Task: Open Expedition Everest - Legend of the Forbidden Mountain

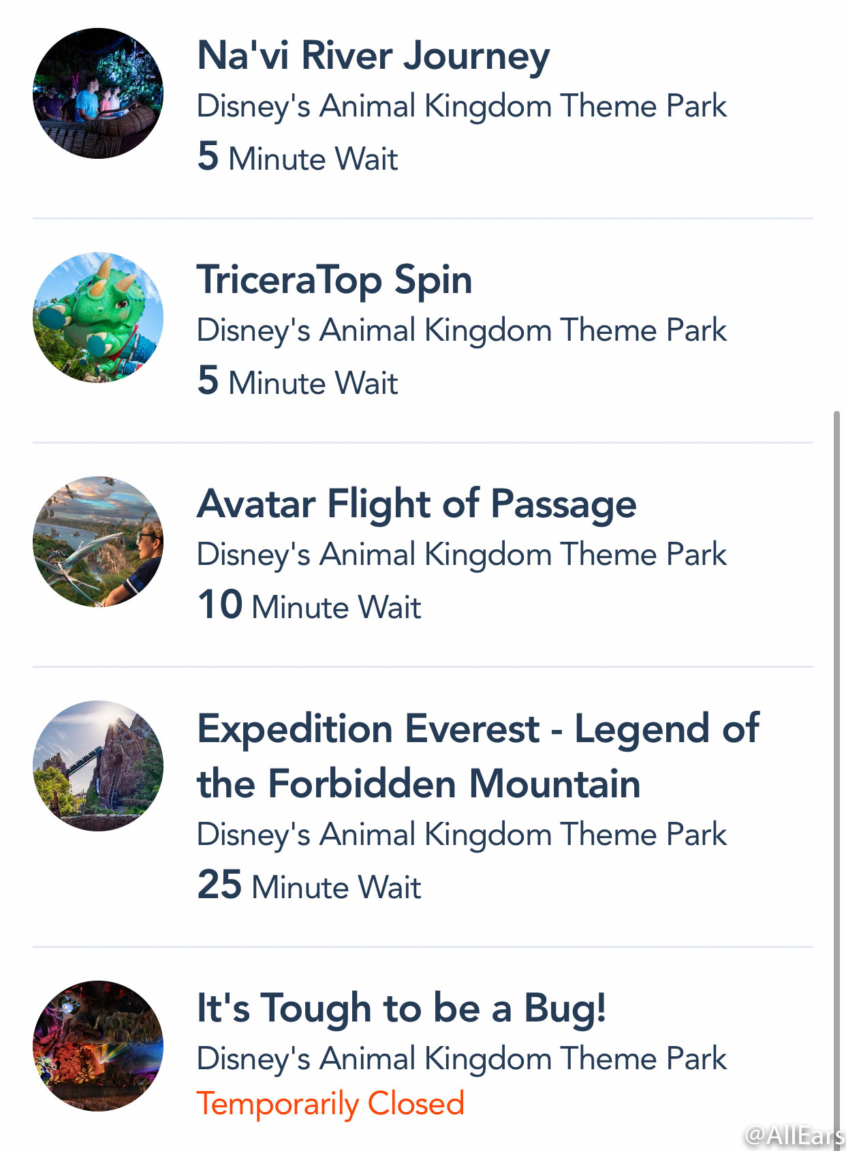Action: [x=478, y=756]
